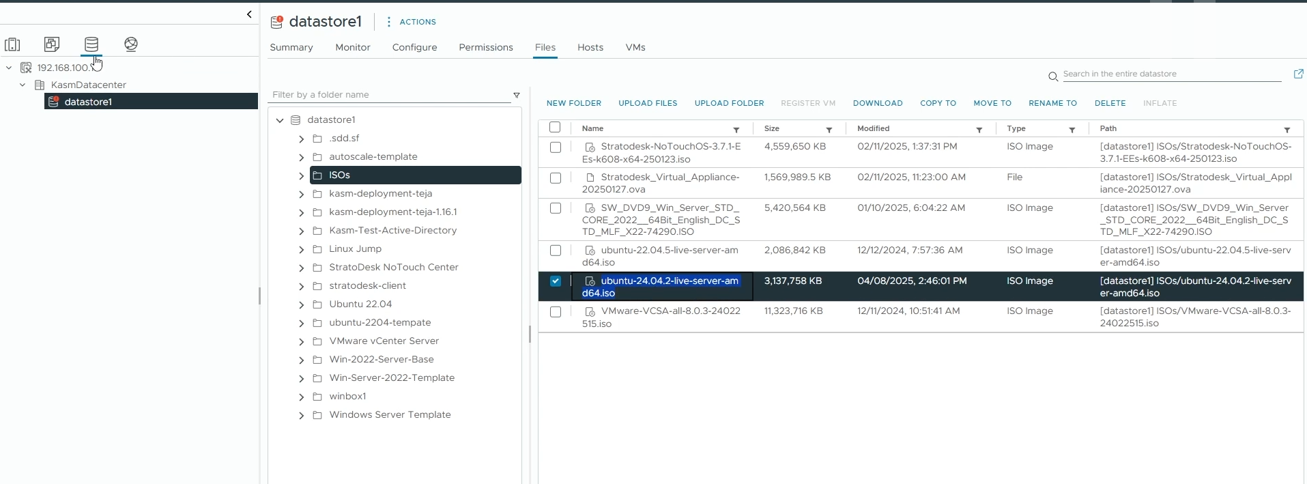Image resolution: width=1307 pixels, height=484 pixels.
Task: Switch to the Summary tab
Action: coord(291,48)
